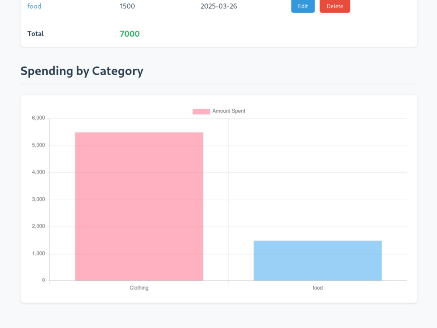Click the Clothing axis label
Viewport: 437px width, 328px height.
139,288
